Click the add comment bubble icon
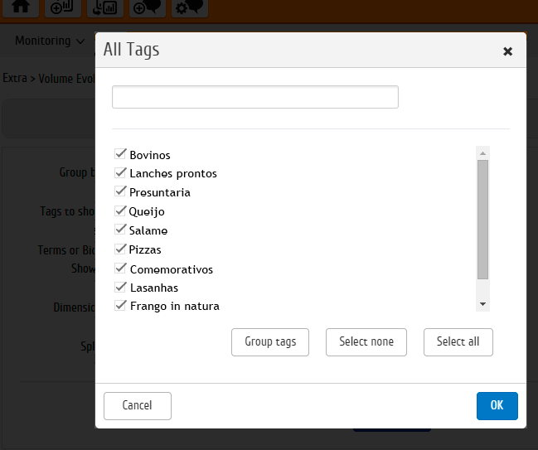 (x=147, y=7)
